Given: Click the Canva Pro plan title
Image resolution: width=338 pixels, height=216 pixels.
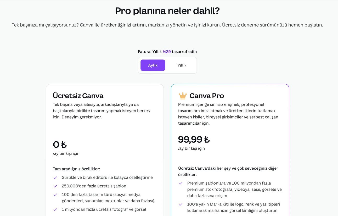Looking at the screenshot, I should click(207, 96).
